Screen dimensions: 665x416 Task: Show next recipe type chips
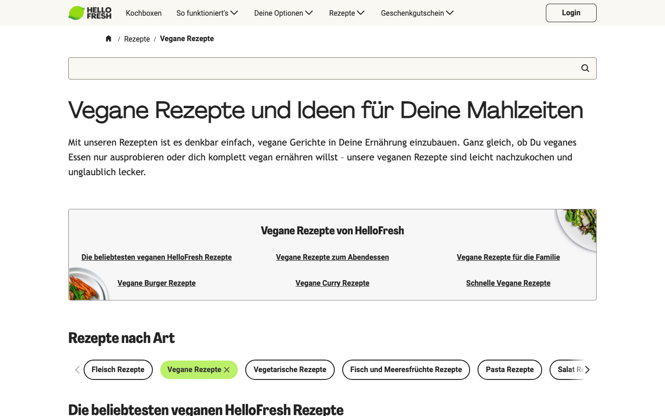pyautogui.click(x=587, y=370)
